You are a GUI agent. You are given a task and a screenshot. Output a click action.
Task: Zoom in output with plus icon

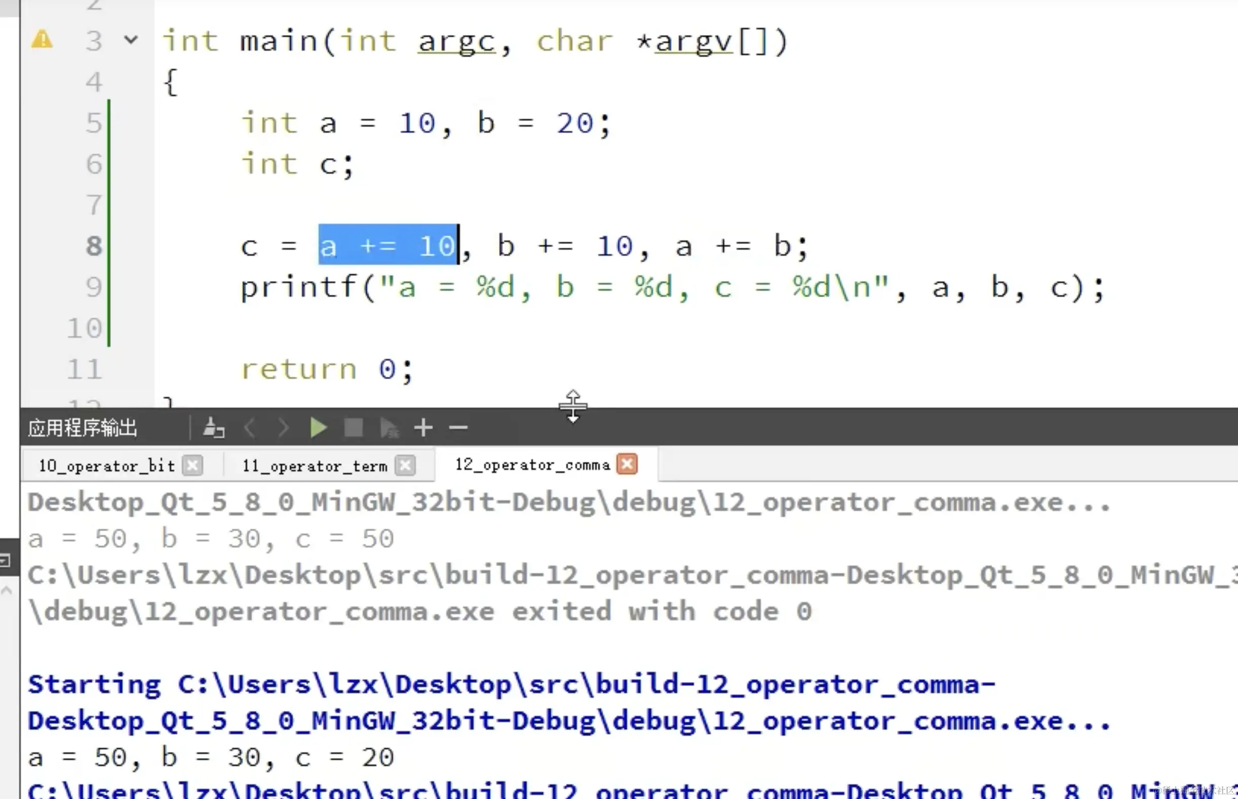point(423,428)
